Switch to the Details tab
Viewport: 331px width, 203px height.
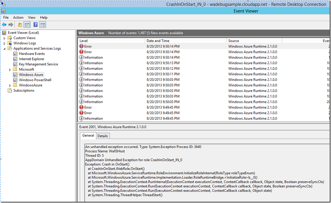click(102, 136)
